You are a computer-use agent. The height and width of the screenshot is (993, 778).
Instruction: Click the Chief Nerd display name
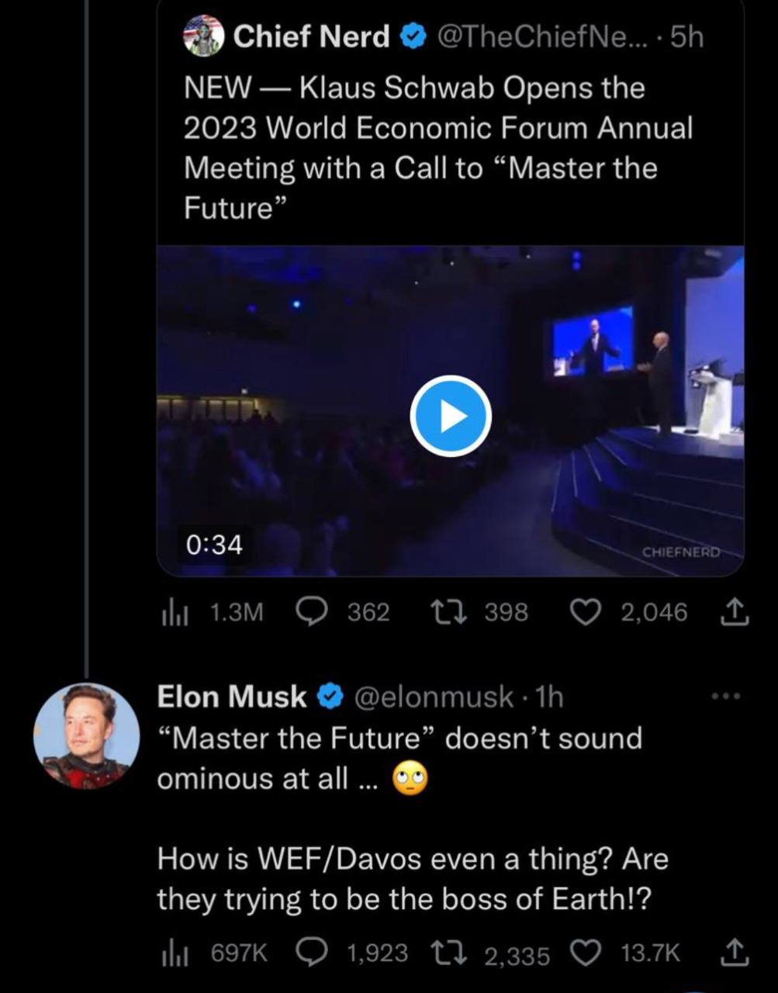tap(311, 36)
